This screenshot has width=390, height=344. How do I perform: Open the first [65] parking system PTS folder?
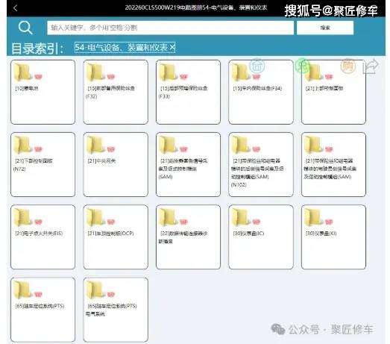43,310
